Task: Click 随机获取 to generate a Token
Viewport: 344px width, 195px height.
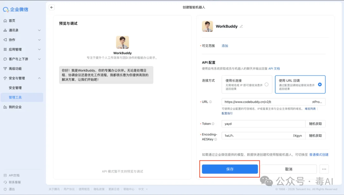Action: pyautogui.click(x=315, y=124)
